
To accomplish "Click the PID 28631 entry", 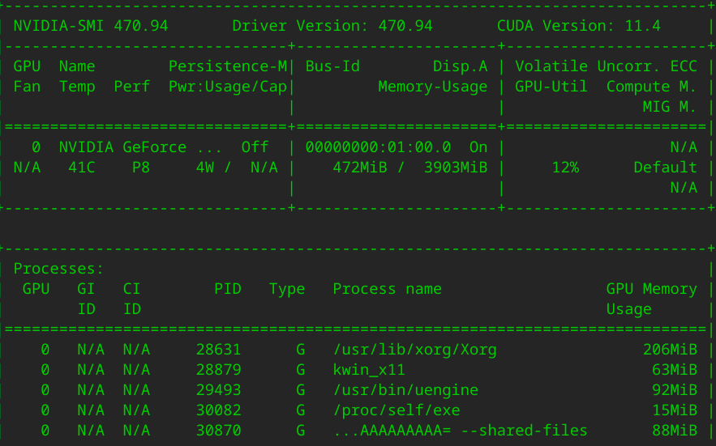I will (x=218, y=350).
